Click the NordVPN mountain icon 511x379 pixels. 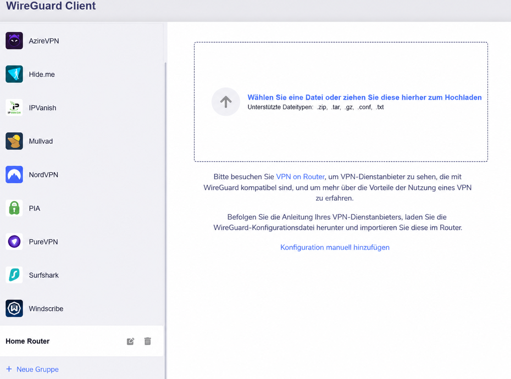click(x=14, y=174)
